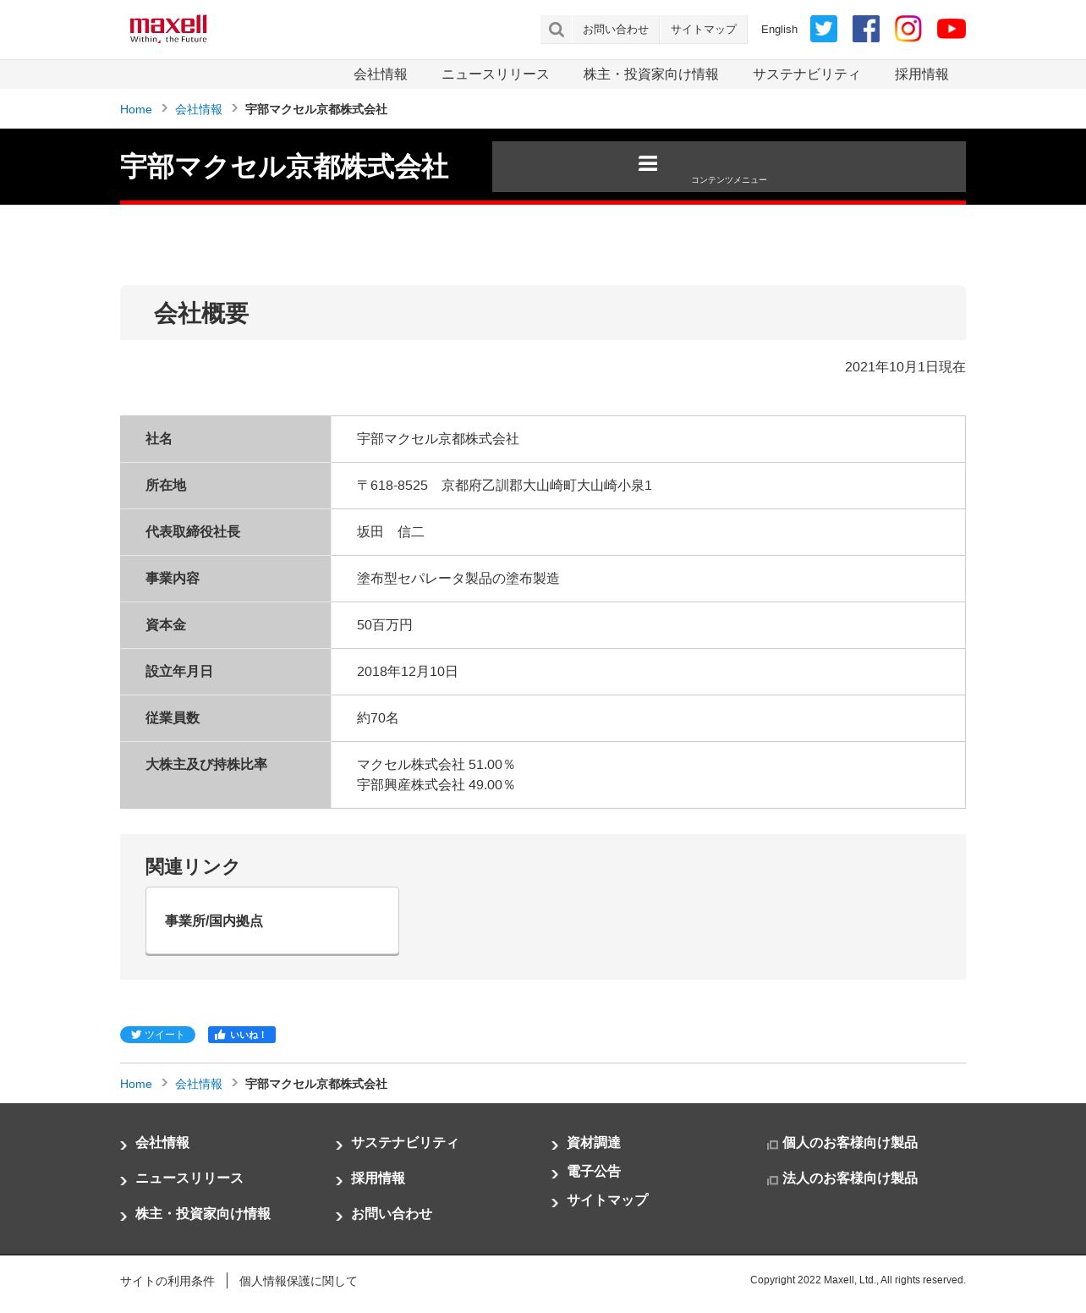1086x1313 pixels.
Task: Open footer link 採用情報
Action: pos(378,1178)
